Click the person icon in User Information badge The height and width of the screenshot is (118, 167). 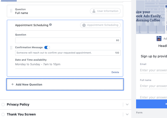[x=94, y=11]
